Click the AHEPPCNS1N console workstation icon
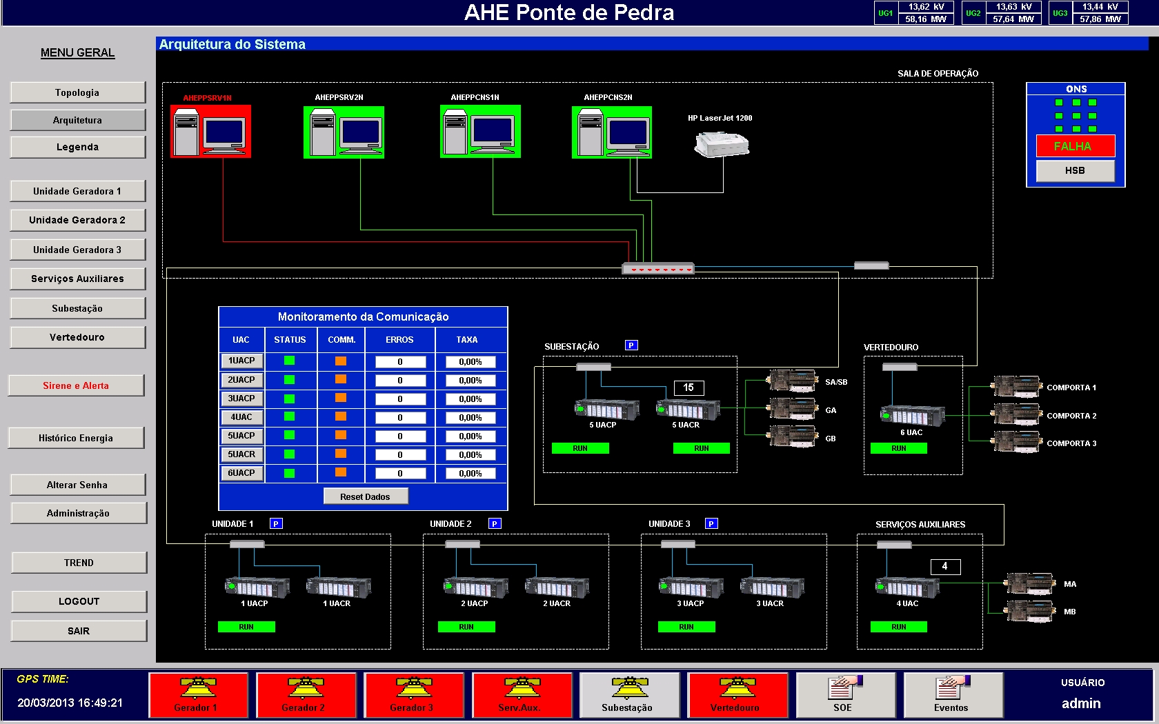The height and width of the screenshot is (724, 1159). pos(480,132)
